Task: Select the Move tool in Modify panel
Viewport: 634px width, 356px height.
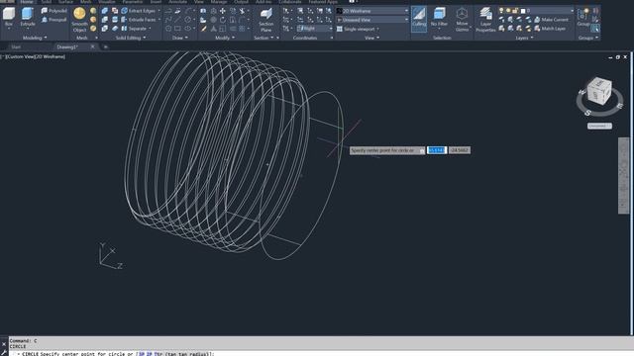Action: pos(222,11)
